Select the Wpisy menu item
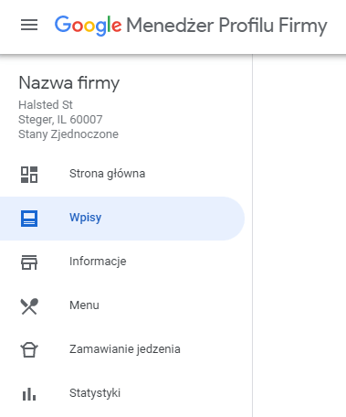The image size is (346, 417). point(122,219)
